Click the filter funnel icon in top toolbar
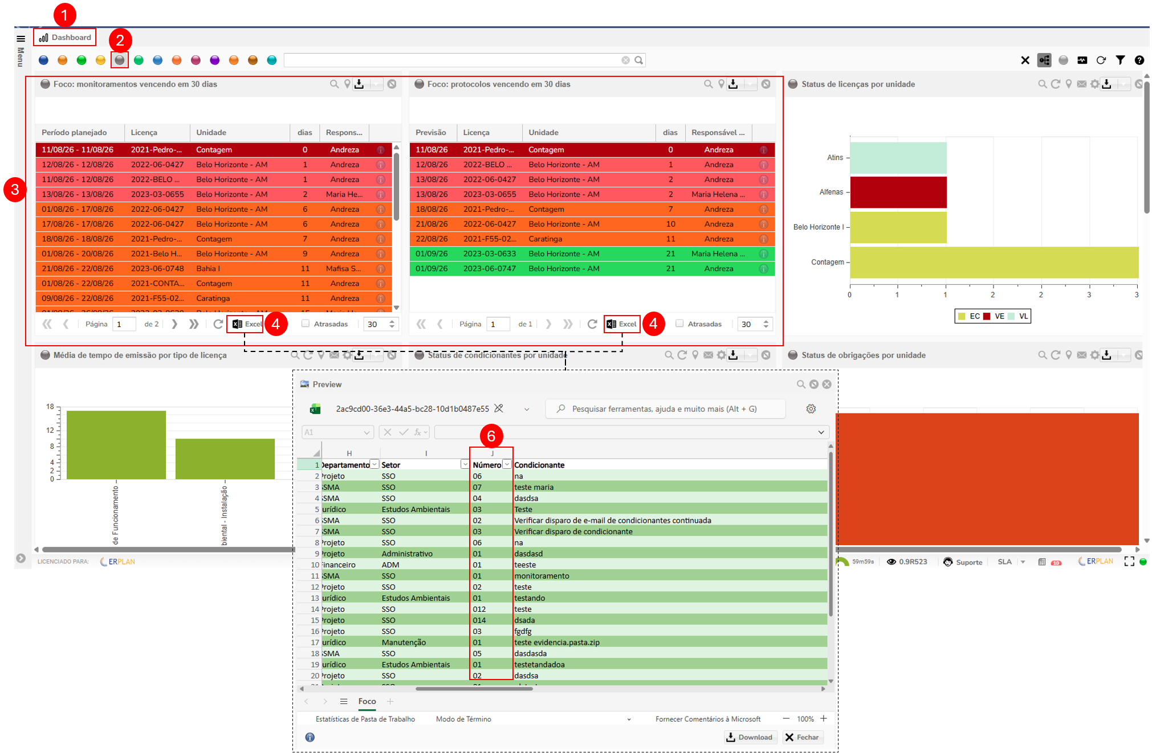Image resolution: width=1152 pixels, height=753 pixels. coord(1120,60)
